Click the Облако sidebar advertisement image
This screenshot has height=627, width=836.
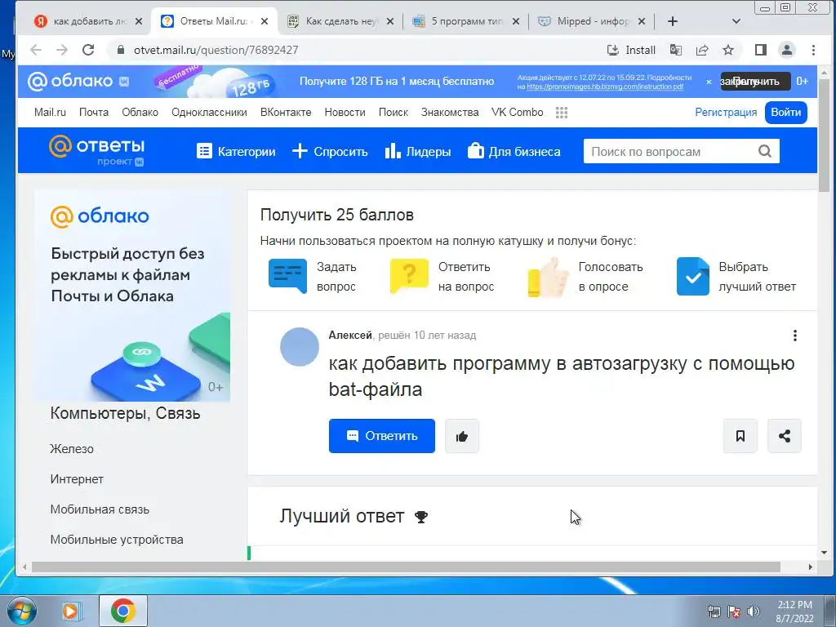[x=132, y=296]
